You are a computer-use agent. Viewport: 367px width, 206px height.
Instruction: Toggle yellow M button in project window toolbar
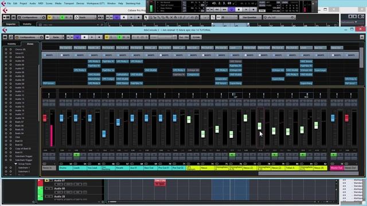pos(49,17)
